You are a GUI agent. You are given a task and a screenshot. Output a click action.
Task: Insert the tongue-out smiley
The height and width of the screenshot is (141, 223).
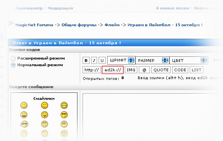[45, 115]
